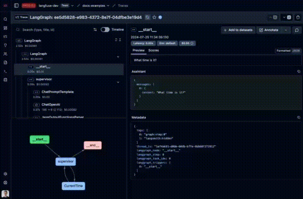Click the delete trace trash icon

tap(299, 17)
